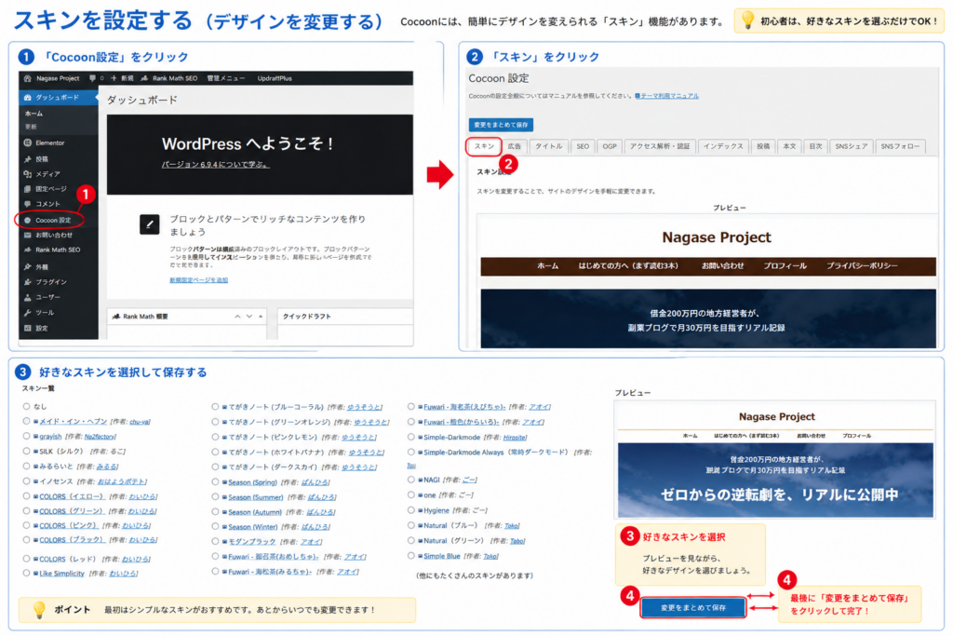Click the gauge icon beside ダッシュボード
The image size is (953, 636).
coord(27,97)
